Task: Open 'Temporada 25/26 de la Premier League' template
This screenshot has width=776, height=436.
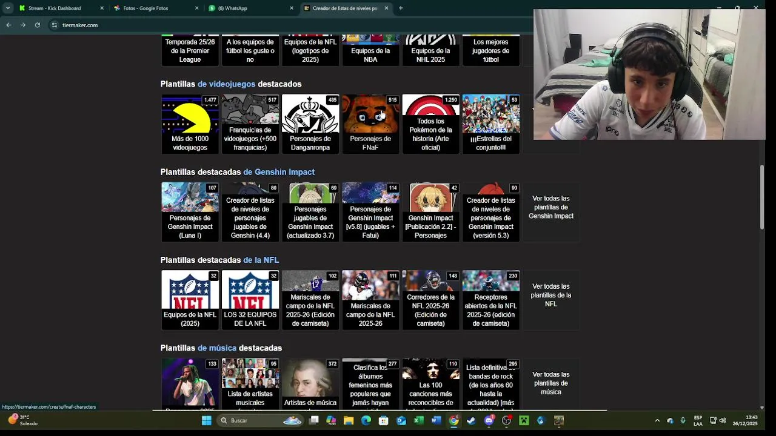Action: pyautogui.click(x=190, y=50)
